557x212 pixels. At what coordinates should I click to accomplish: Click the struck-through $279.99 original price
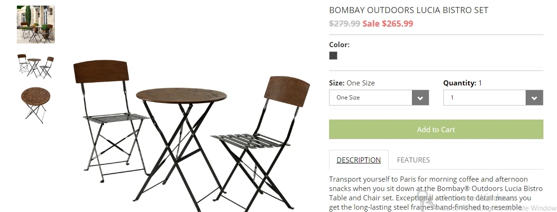[344, 24]
